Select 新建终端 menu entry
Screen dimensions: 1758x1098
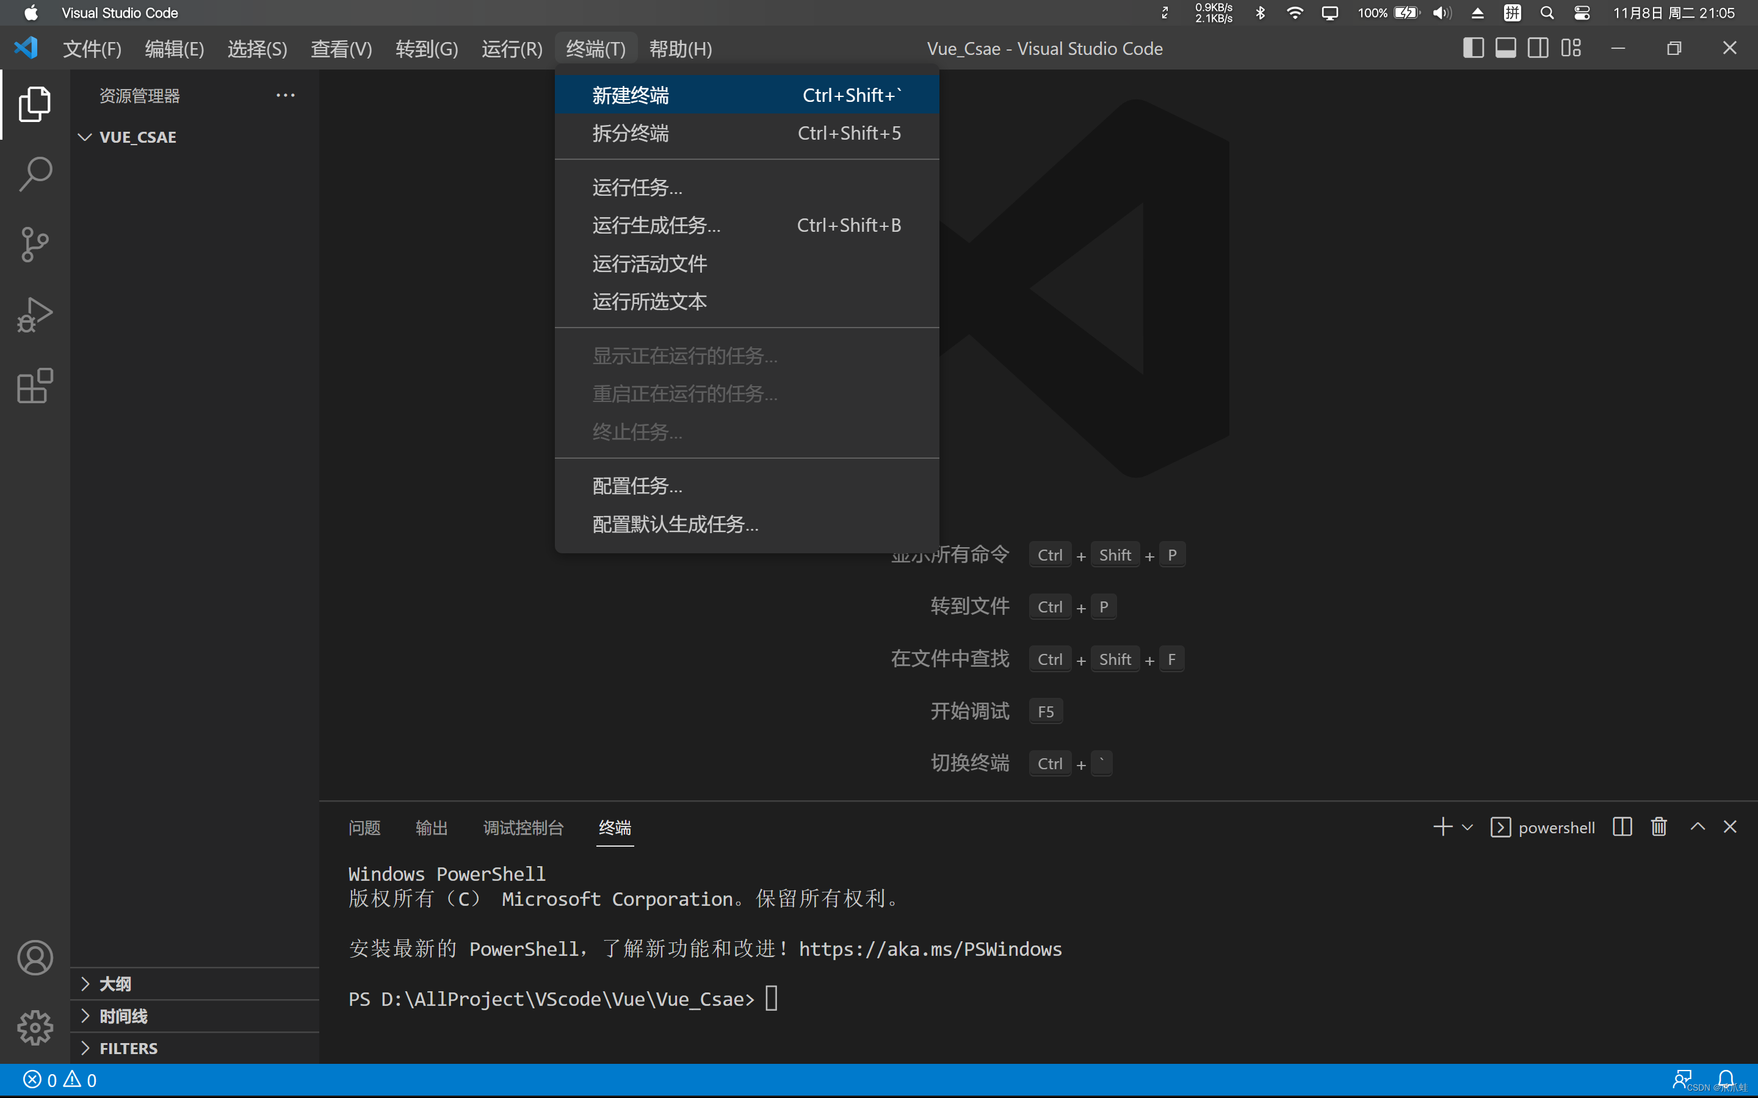pyautogui.click(x=747, y=95)
